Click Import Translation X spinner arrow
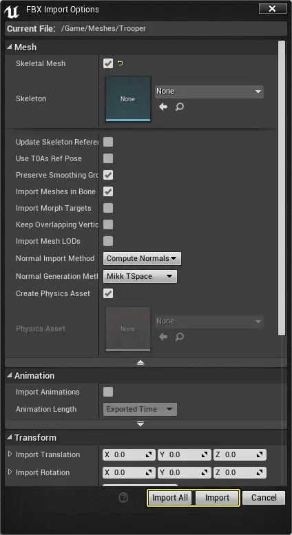 coord(149,455)
